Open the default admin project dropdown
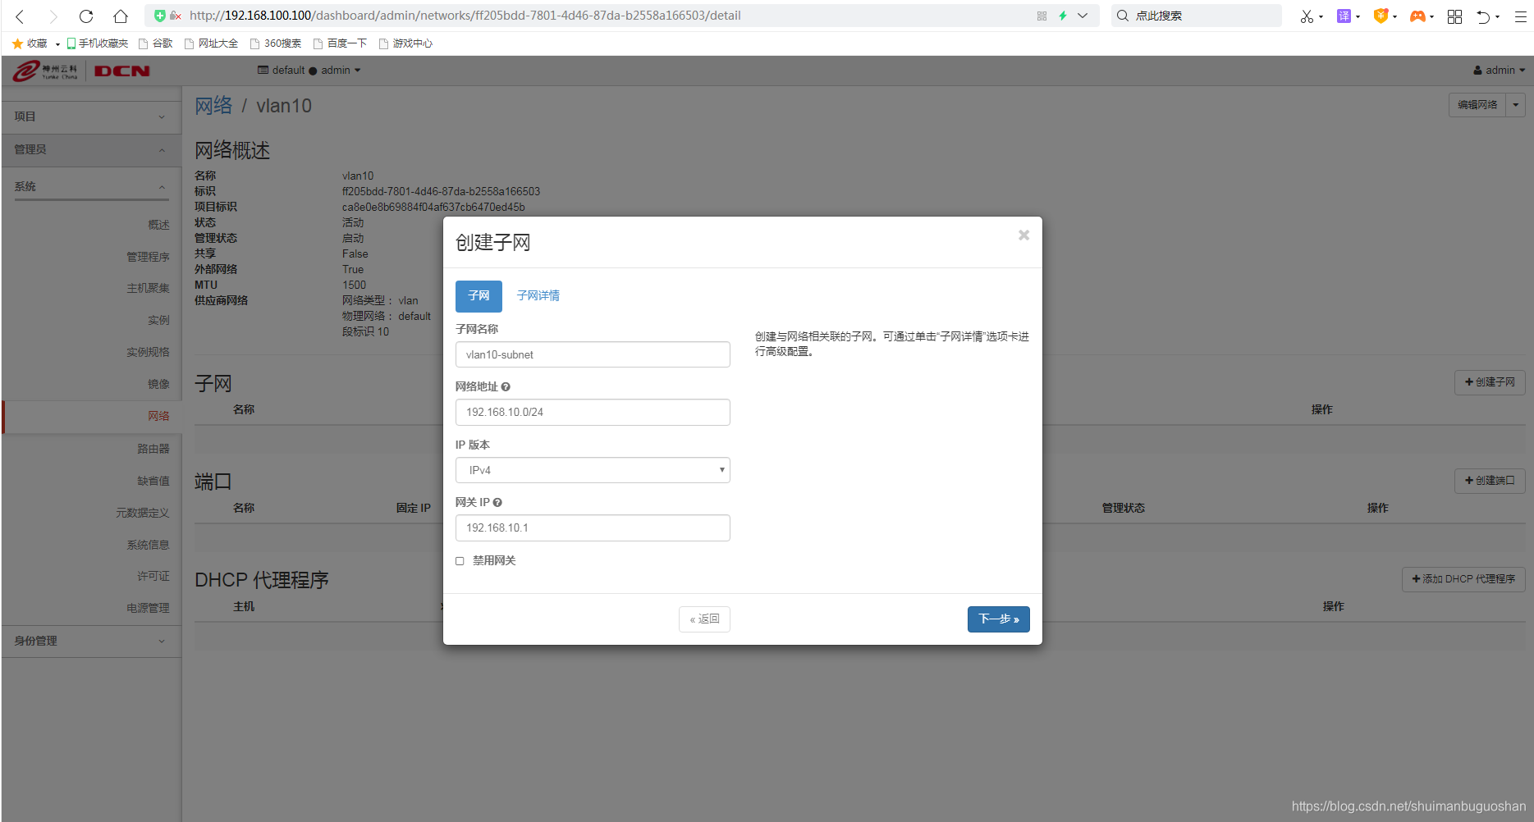This screenshot has height=822, width=1534. 309,71
